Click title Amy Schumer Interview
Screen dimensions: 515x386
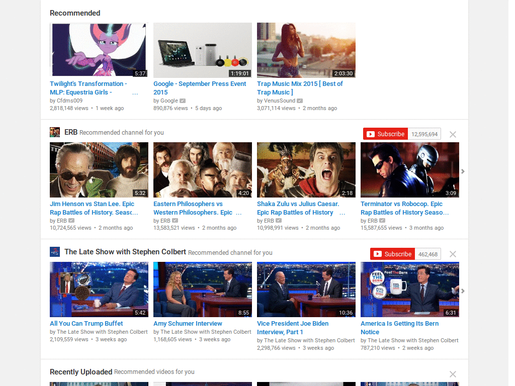[x=188, y=323]
